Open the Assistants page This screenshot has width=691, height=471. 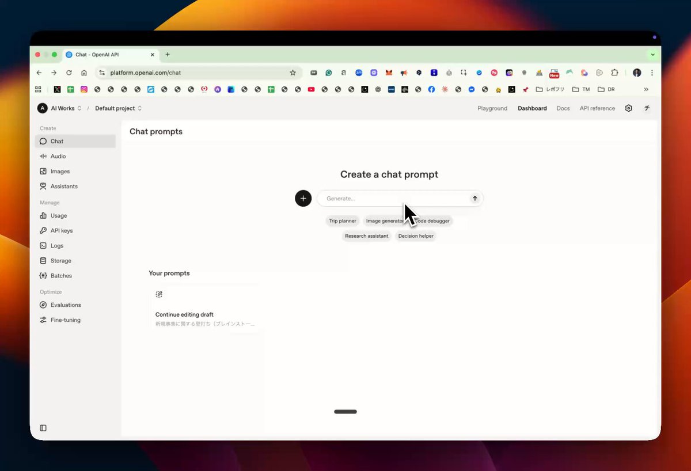tap(75, 186)
